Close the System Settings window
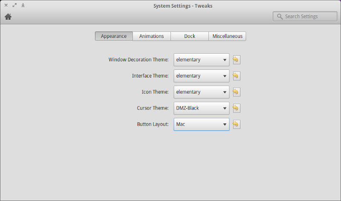The height and width of the screenshot is (201, 341). (6, 6)
